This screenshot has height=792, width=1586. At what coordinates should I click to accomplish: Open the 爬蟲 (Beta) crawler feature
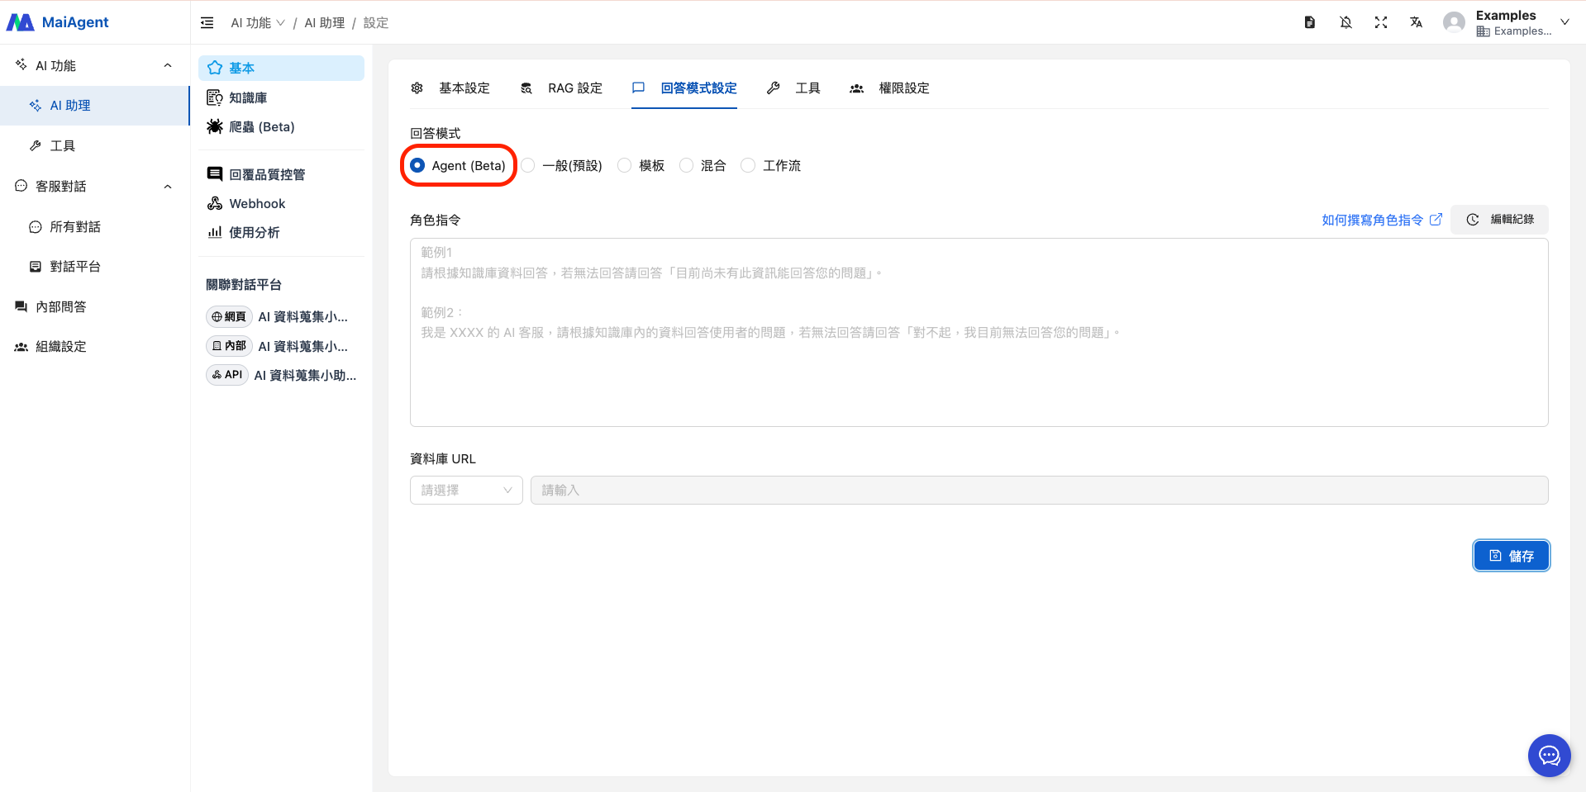click(260, 126)
